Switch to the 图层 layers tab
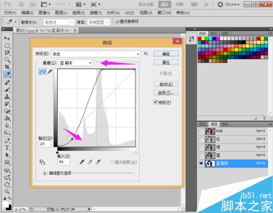The height and width of the screenshot is (213, 273). pos(203,124)
